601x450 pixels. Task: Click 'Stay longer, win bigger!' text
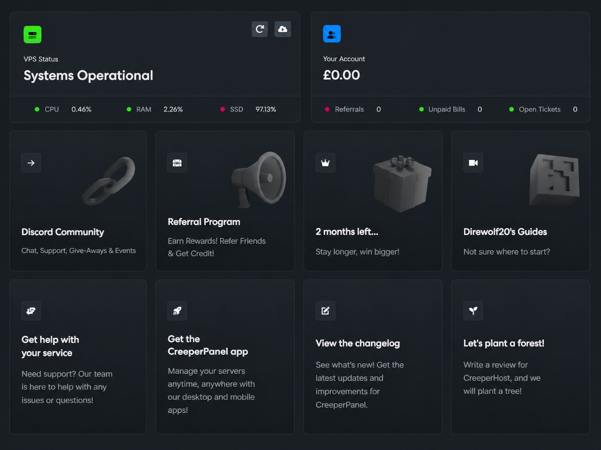357,252
